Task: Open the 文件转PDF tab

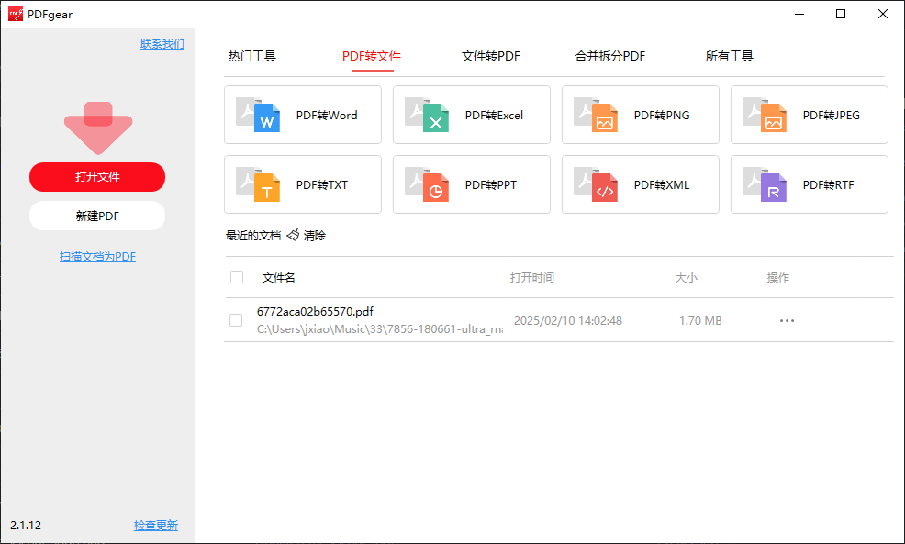Action: pyautogui.click(x=490, y=56)
